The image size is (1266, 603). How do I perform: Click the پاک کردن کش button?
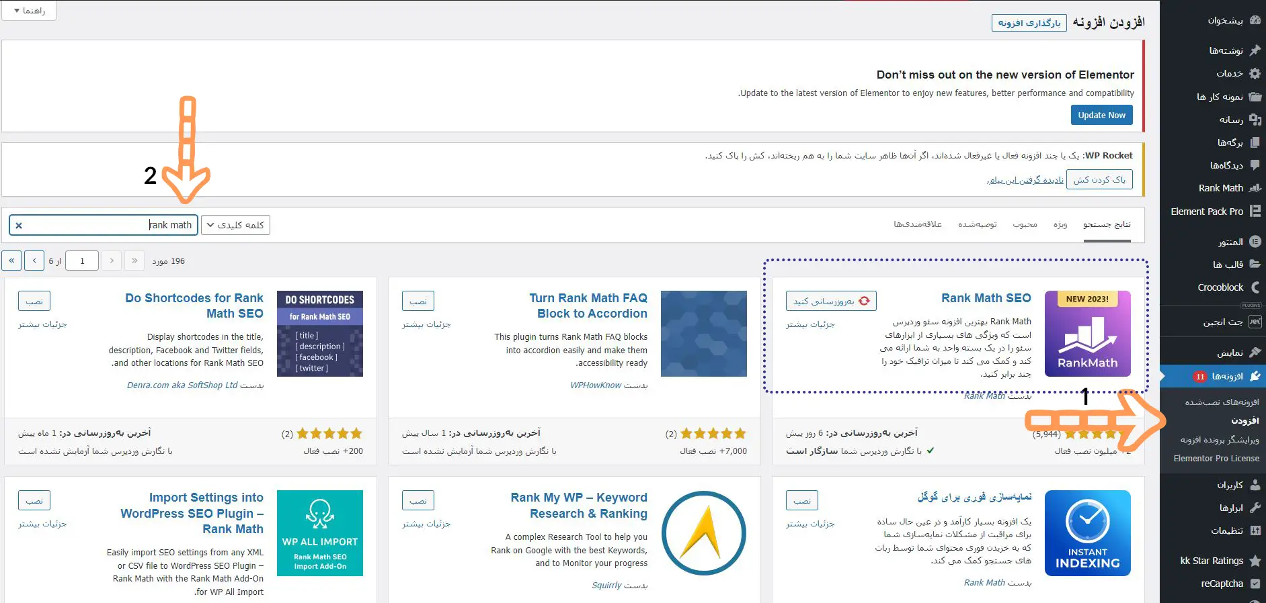coord(1099,179)
